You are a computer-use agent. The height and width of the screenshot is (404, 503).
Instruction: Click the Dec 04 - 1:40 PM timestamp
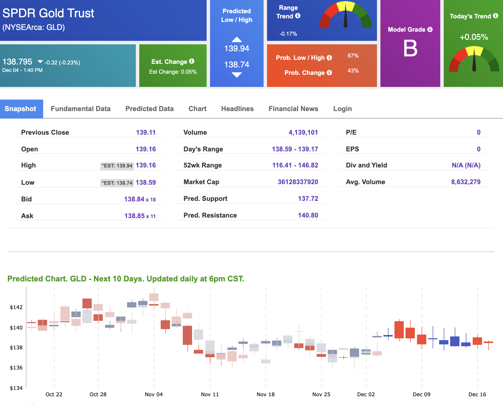tap(22, 70)
